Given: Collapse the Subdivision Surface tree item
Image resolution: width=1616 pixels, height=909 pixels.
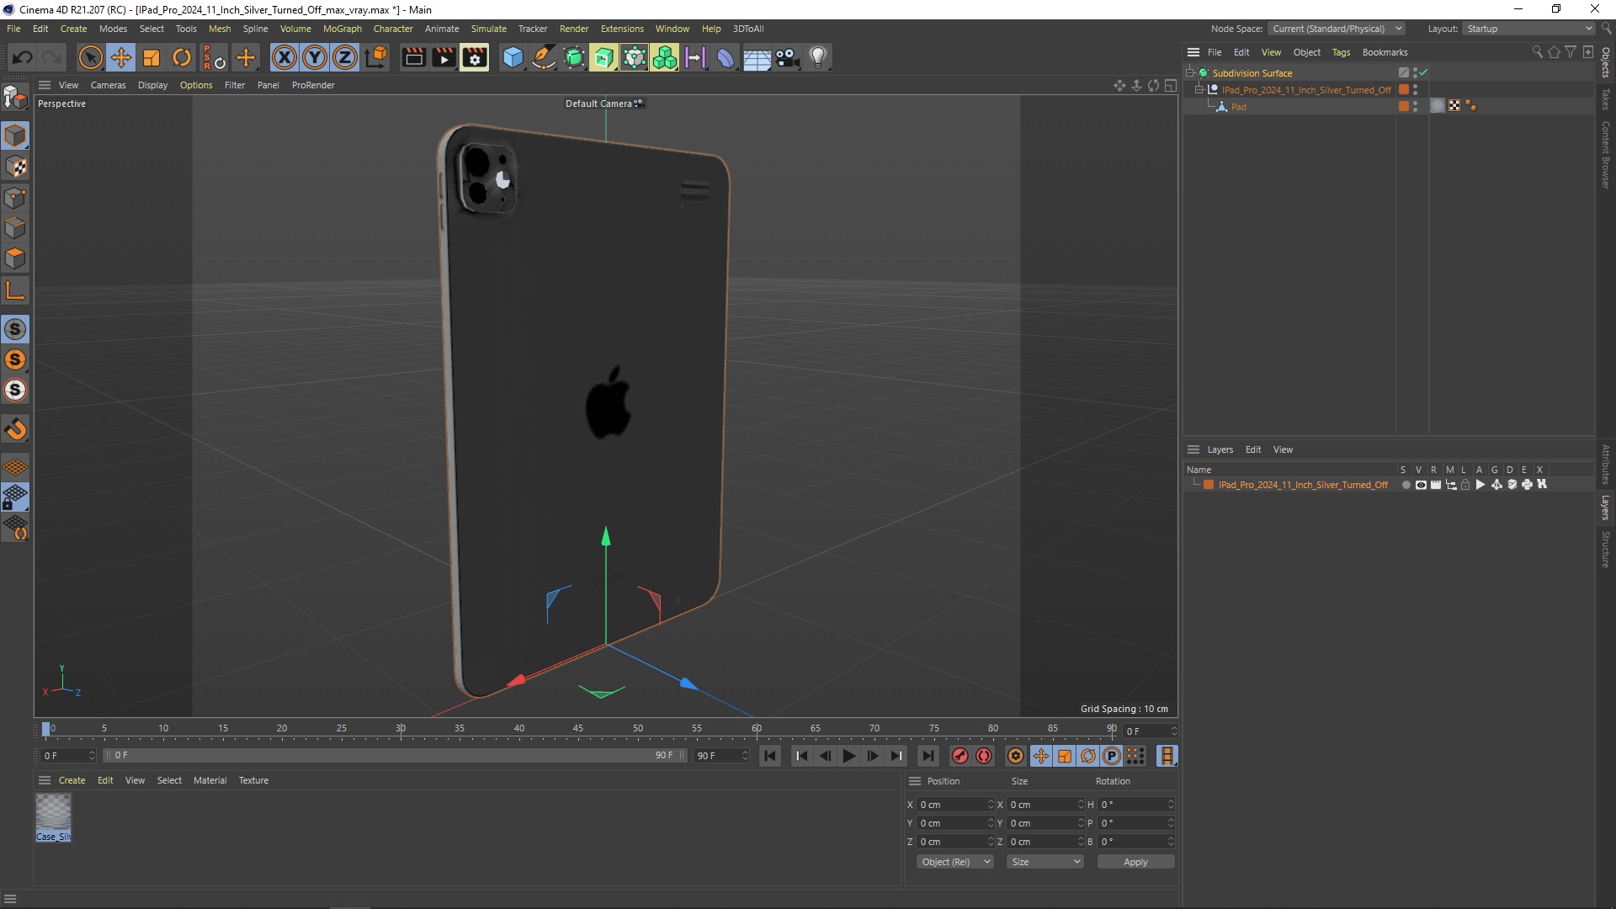Looking at the screenshot, I should click(x=1190, y=73).
